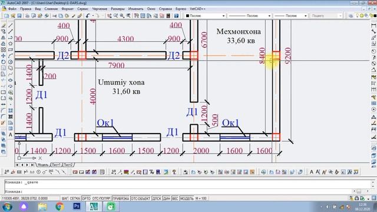The image size is (377, 212).
Task: Select the Rectangle drawing tool
Action: (11, 49)
